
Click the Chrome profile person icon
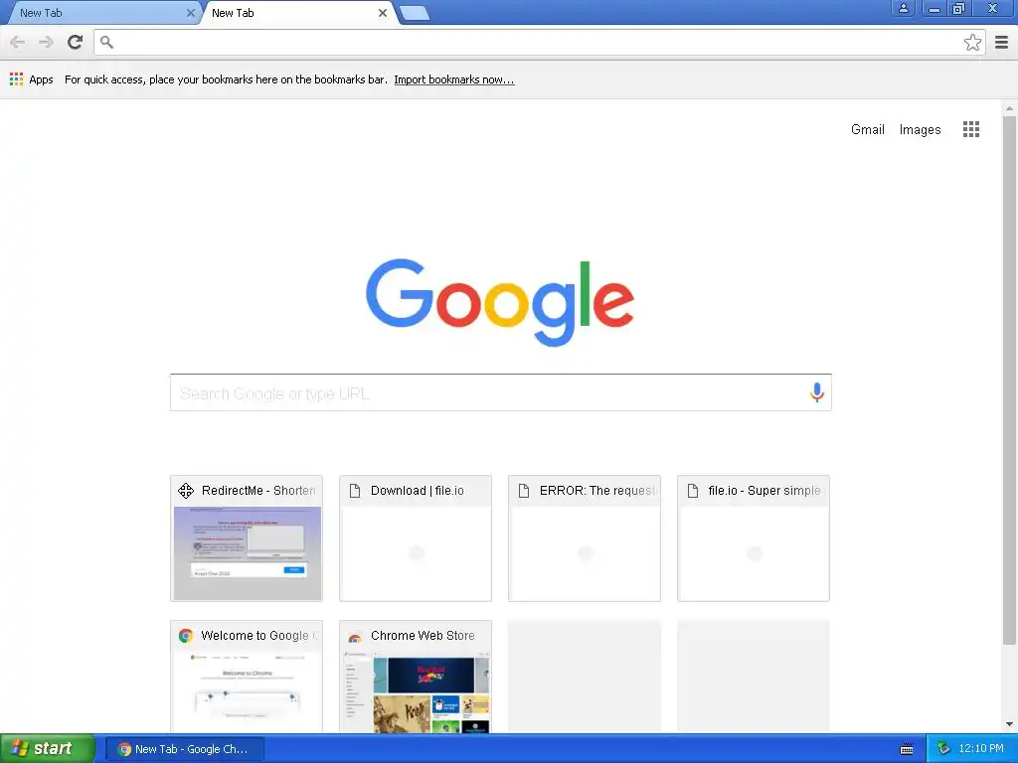click(x=903, y=8)
